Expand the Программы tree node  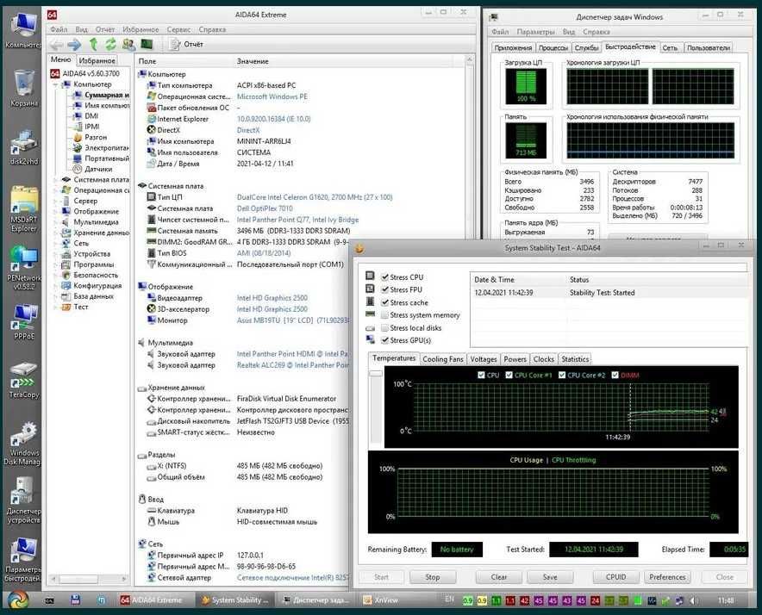click(x=55, y=264)
